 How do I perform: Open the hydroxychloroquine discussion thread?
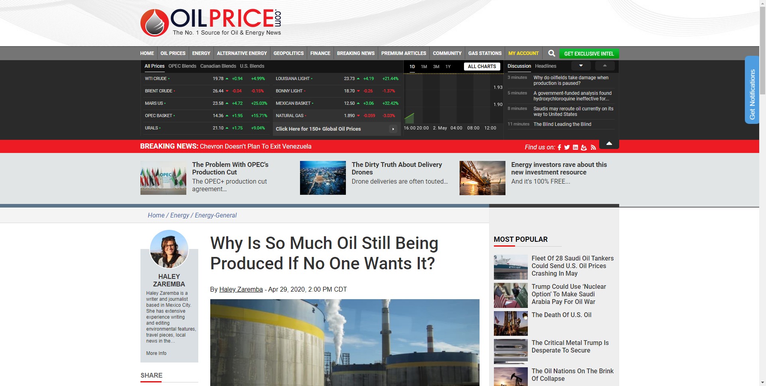[x=573, y=96]
